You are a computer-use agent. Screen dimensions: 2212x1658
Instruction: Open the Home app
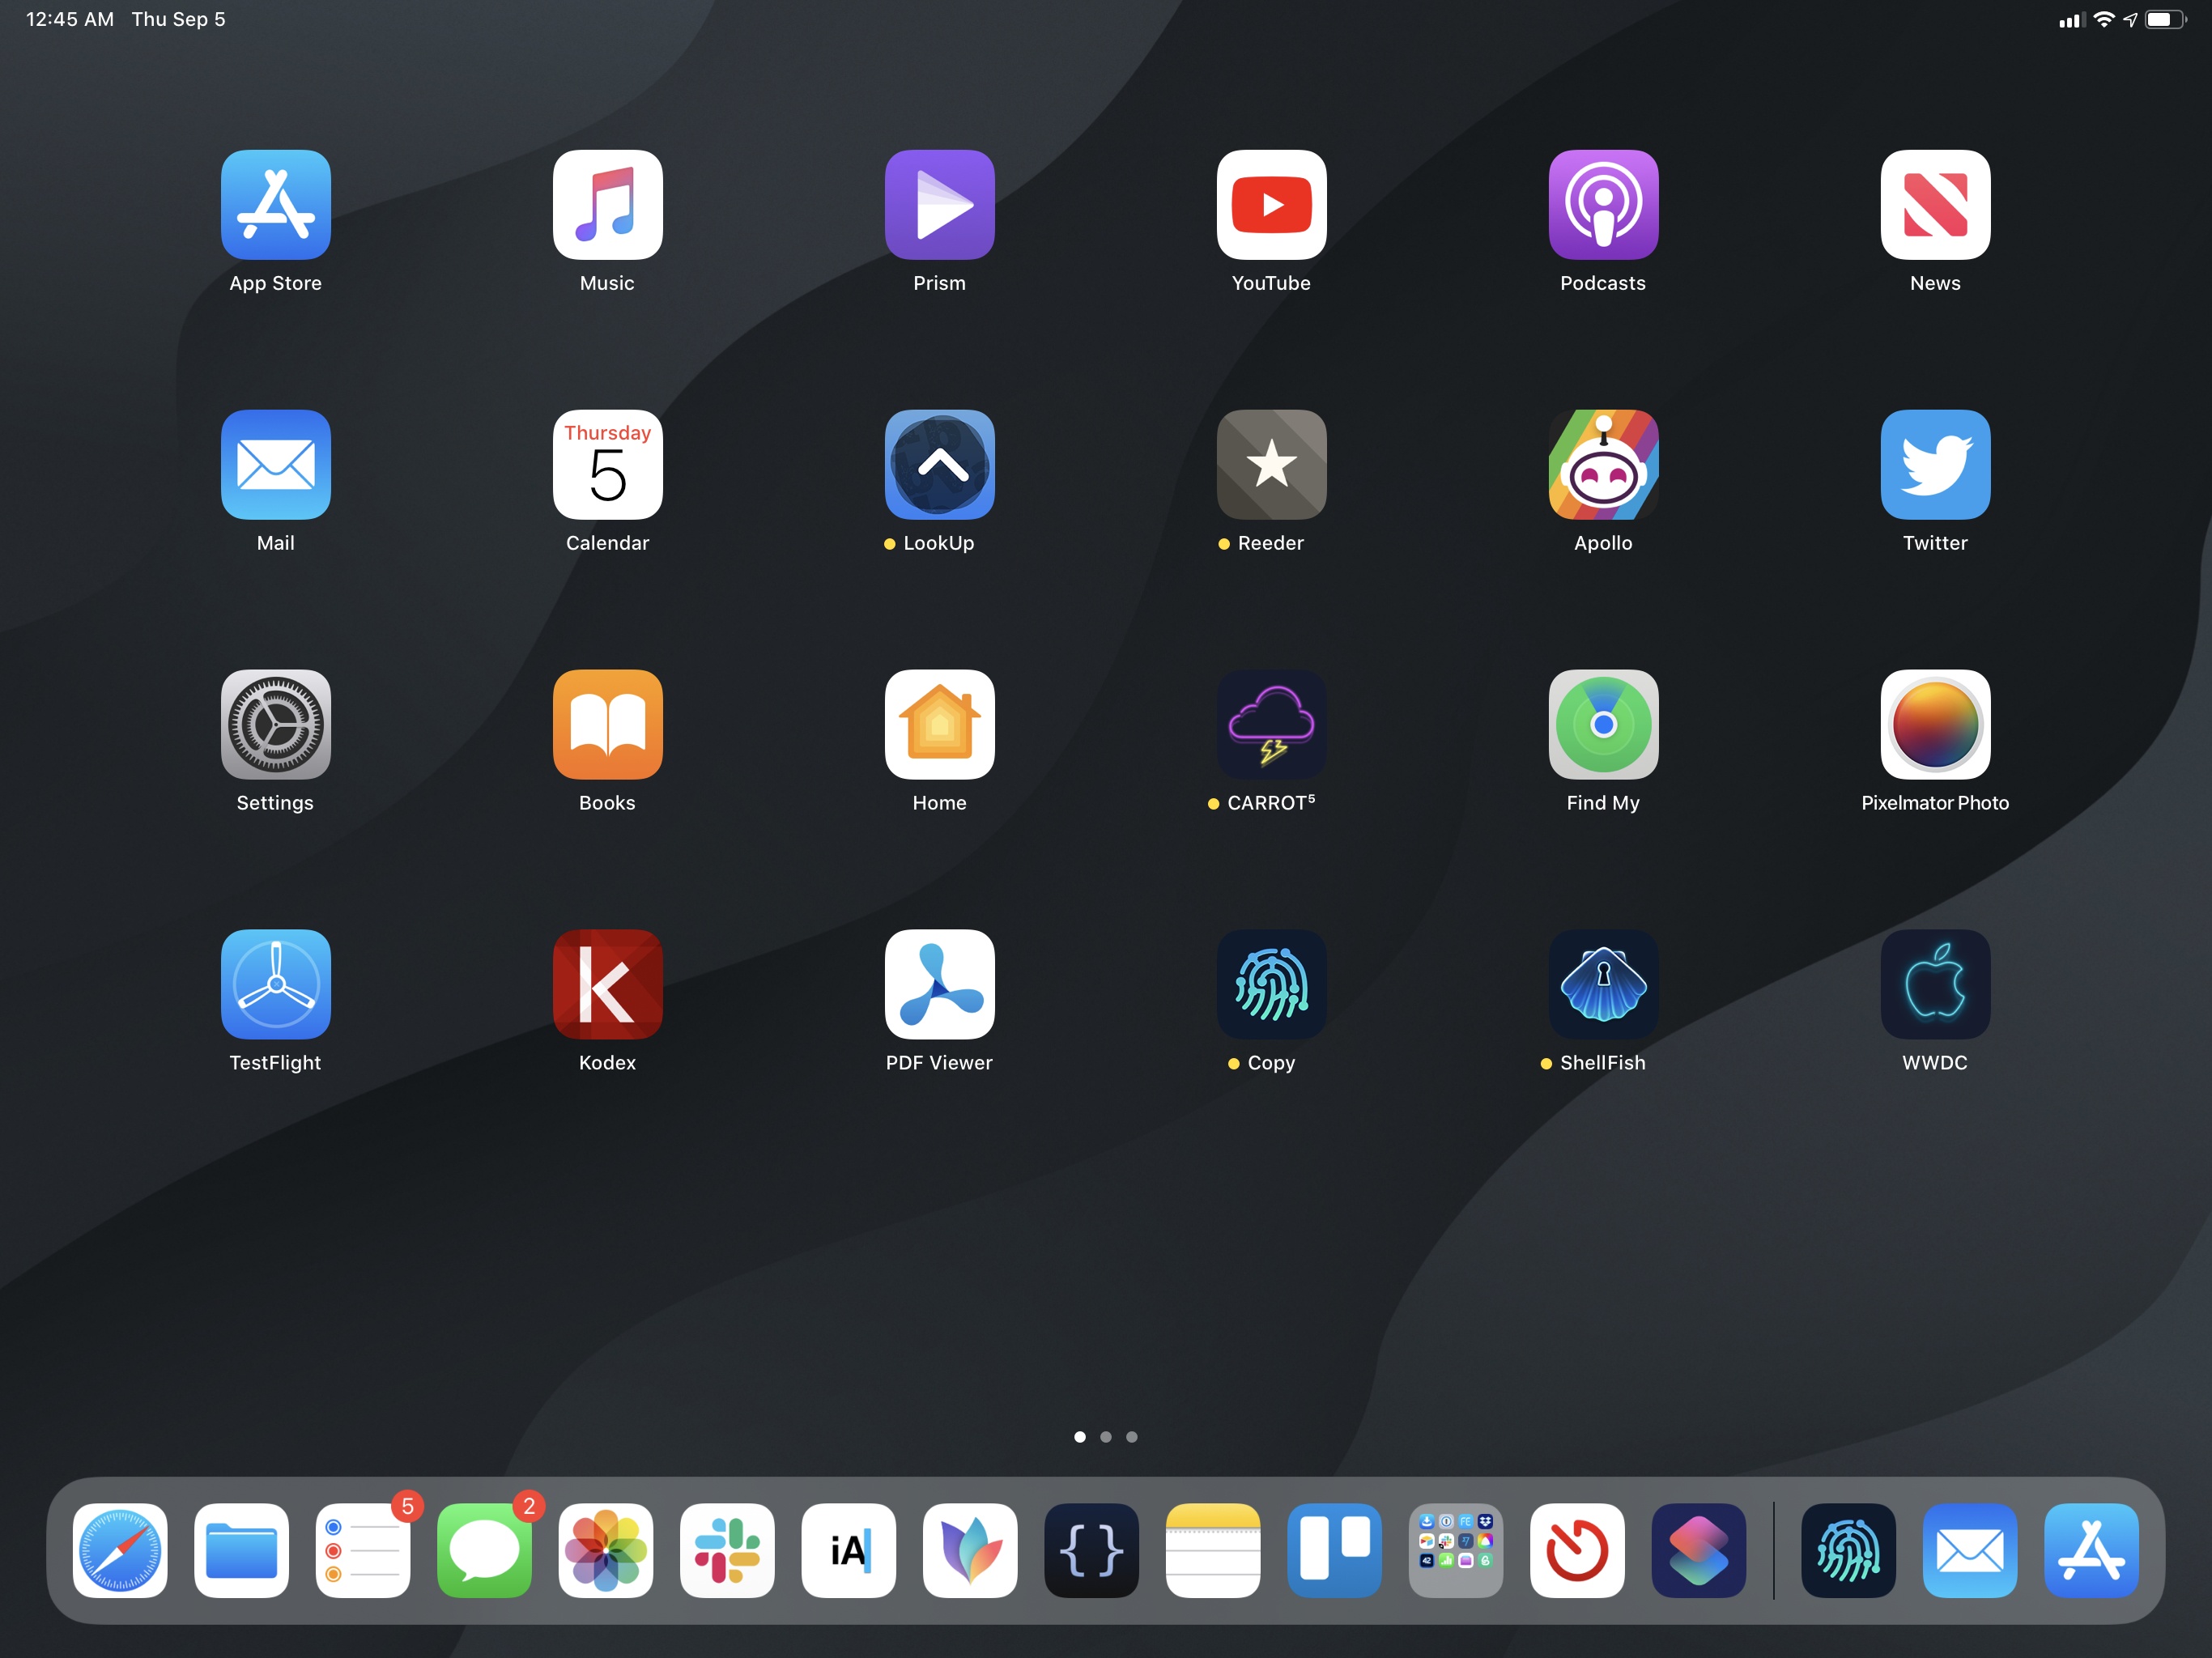pos(940,725)
